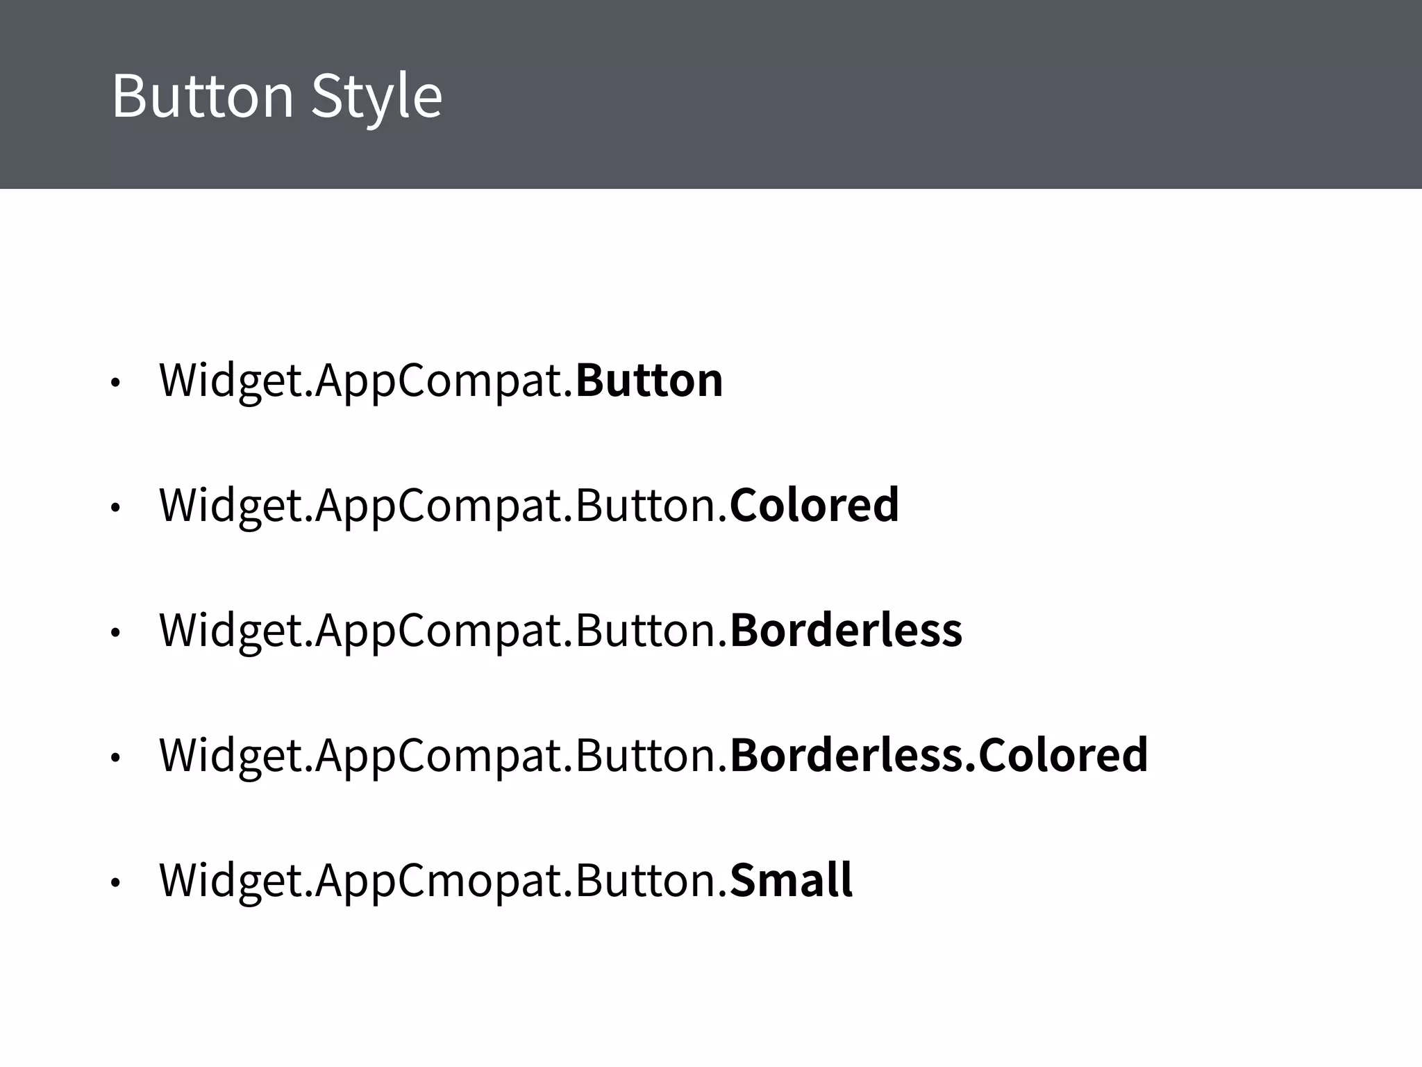Click the bullet dot before Widget.AppCompat.Button
Image resolution: width=1422 pixels, height=1067 pixels.
point(115,382)
